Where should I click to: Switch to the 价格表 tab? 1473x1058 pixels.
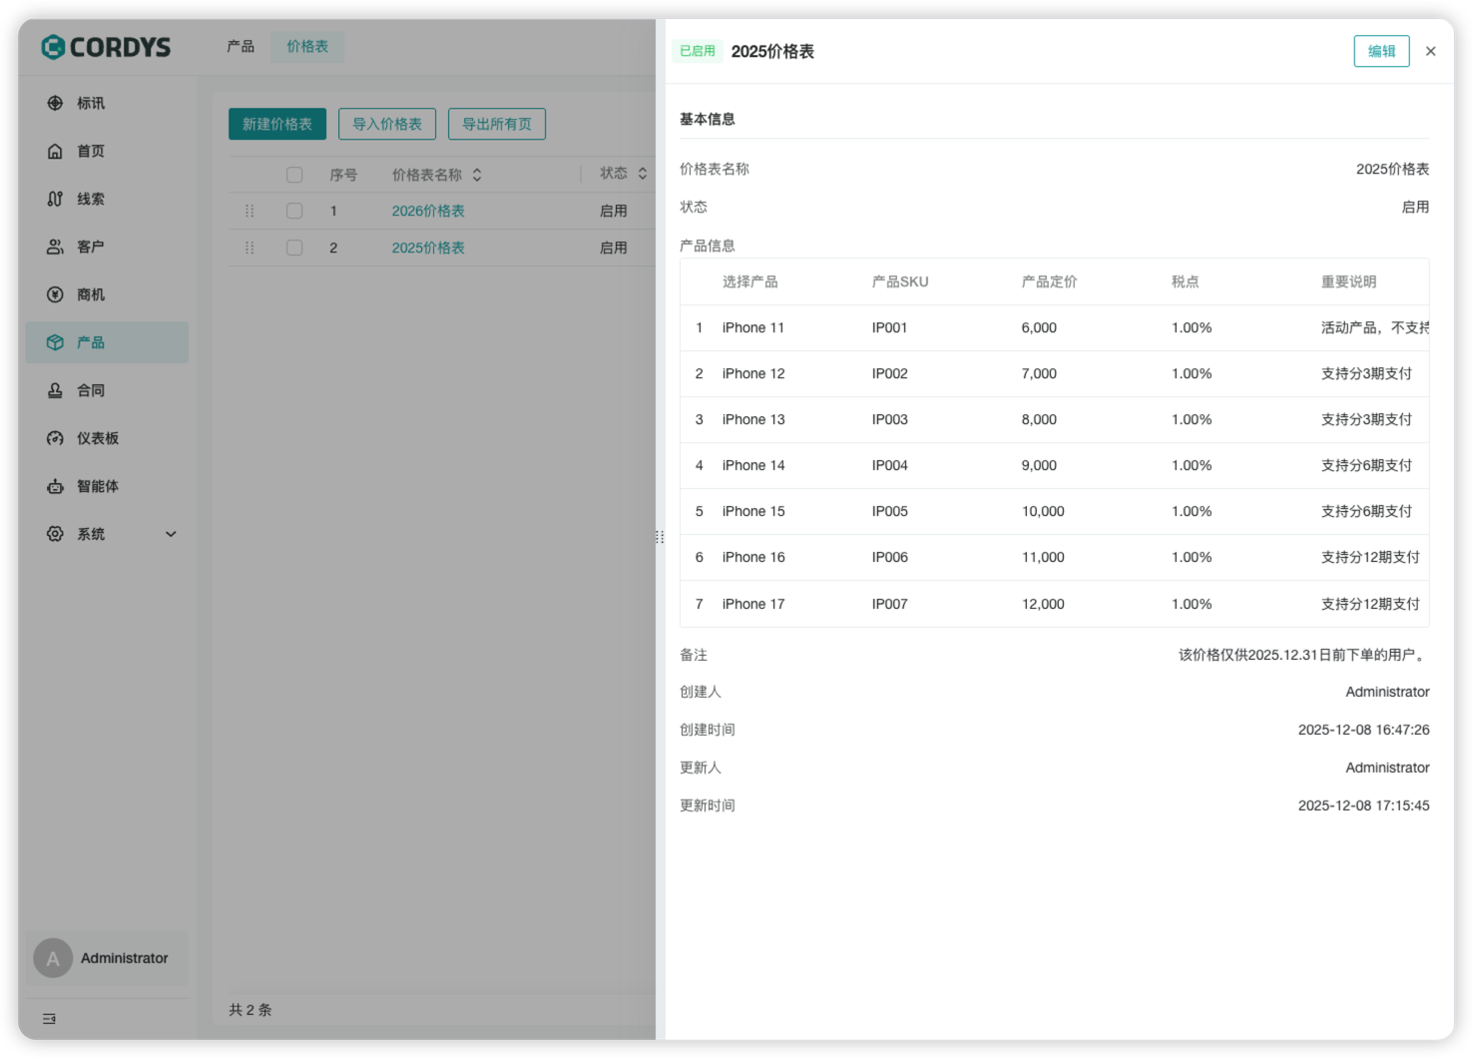point(306,46)
